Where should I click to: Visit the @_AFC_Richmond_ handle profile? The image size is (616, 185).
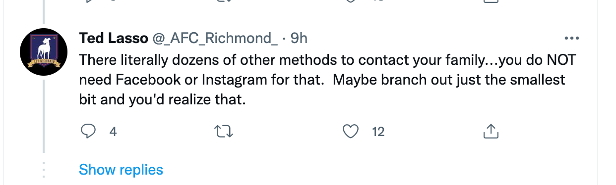point(214,38)
